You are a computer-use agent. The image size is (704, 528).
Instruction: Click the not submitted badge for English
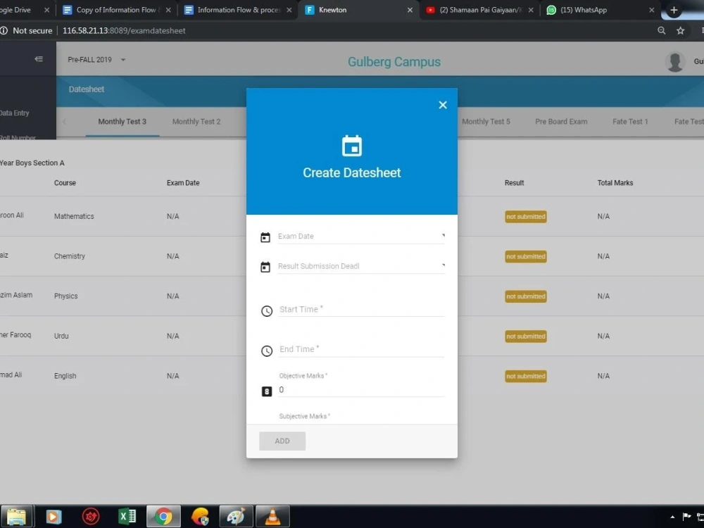[x=525, y=376]
